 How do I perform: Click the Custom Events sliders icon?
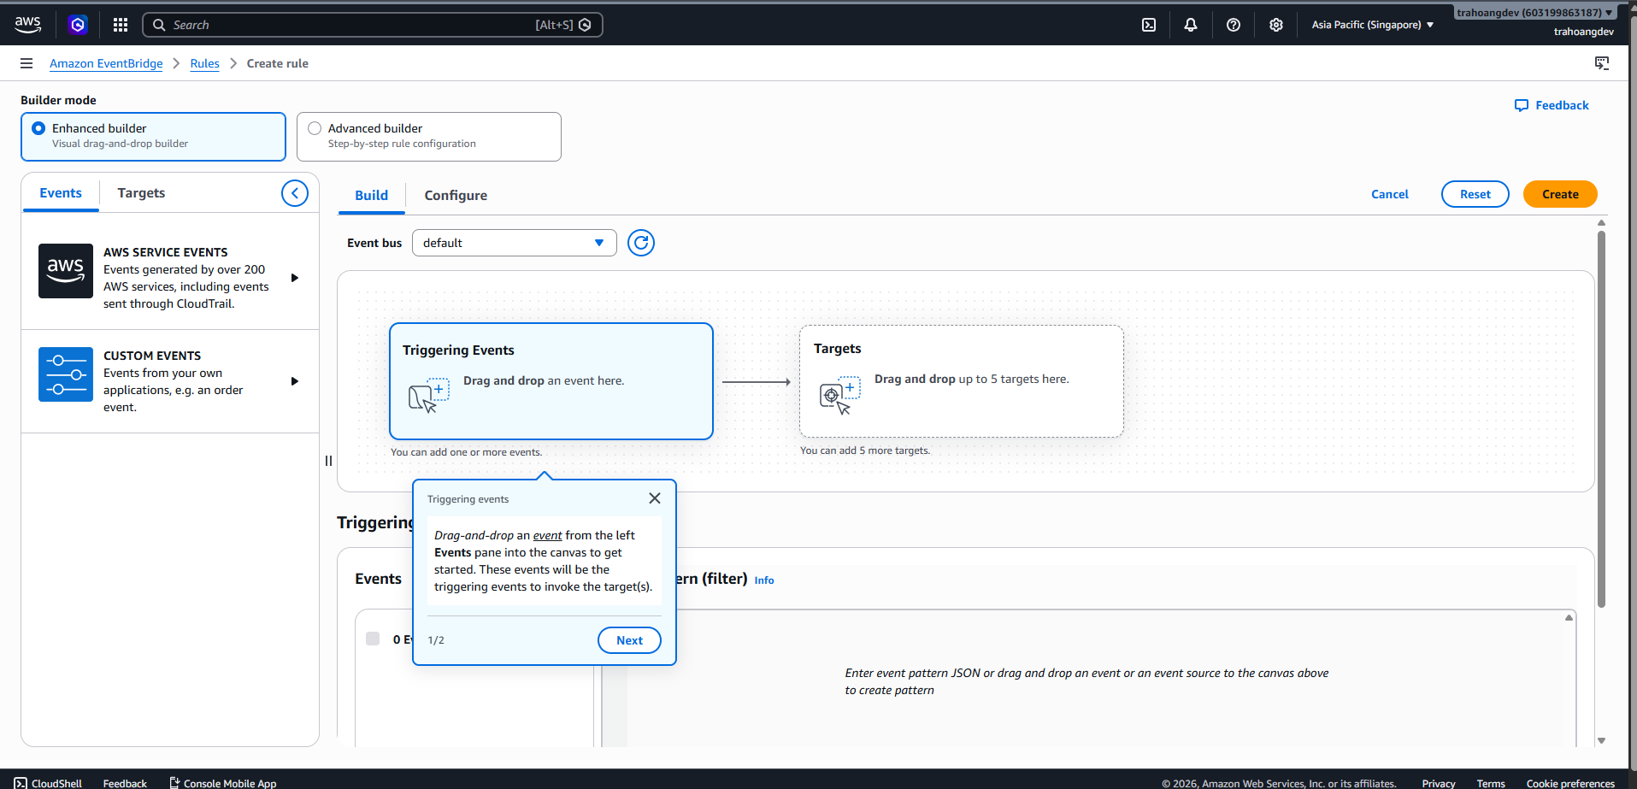click(x=66, y=374)
